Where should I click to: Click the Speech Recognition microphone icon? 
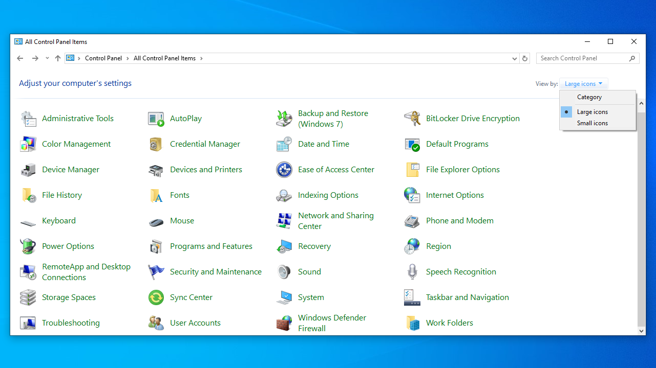click(x=412, y=272)
